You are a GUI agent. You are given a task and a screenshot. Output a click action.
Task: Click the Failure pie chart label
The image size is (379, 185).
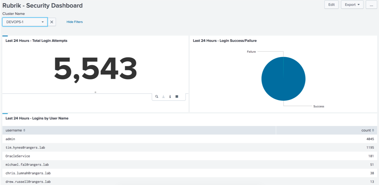pos(251,52)
